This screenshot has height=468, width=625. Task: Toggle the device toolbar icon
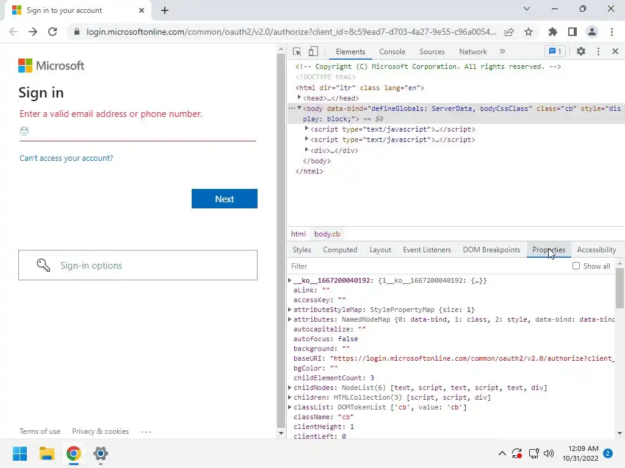[313, 52]
